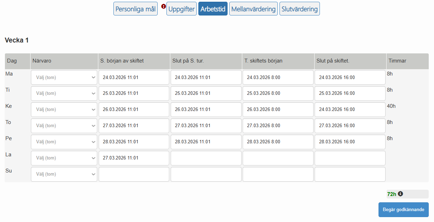Click the 27.03.2026 11:01 field on the La row
Image resolution: width=434 pixels, height=222 pixels.
(133, 158)
